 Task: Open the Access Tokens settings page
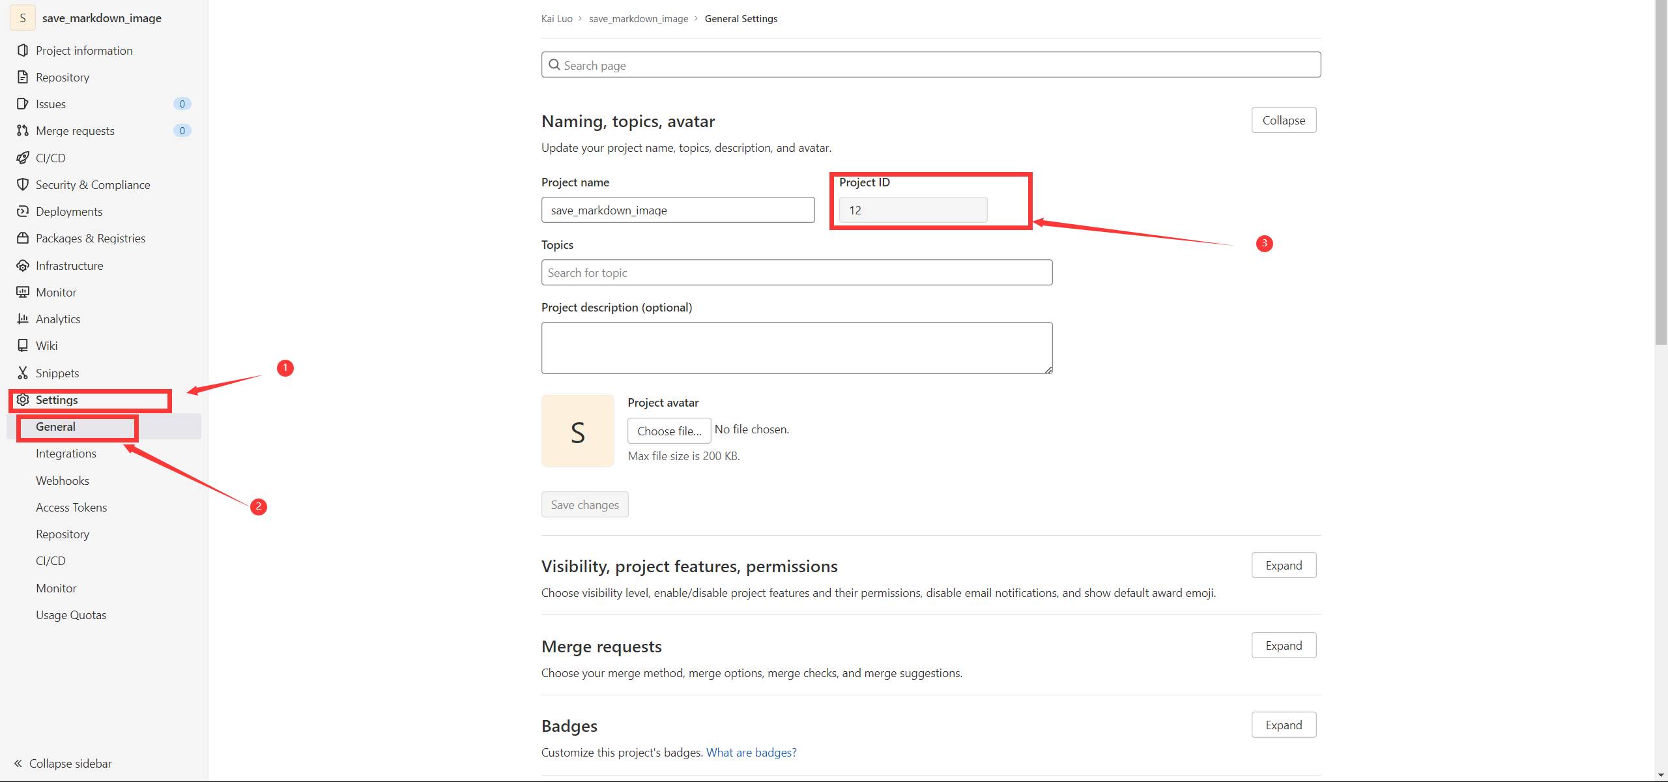72,507
